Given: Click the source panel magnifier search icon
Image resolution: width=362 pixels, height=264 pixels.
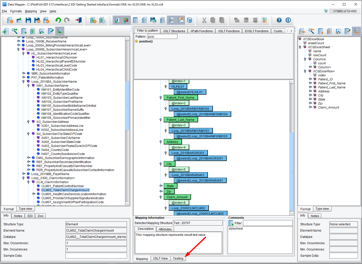Looking at the screenshot, I should [x=15, y=31].
